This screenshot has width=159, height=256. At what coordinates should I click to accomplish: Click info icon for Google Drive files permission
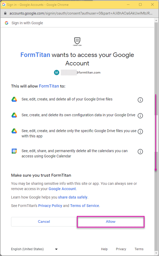point(140,100)
